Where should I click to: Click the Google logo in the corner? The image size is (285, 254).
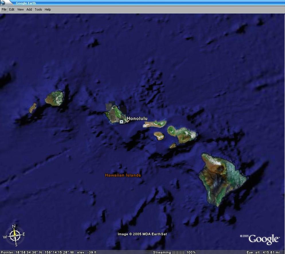click(x=264, y=239)
